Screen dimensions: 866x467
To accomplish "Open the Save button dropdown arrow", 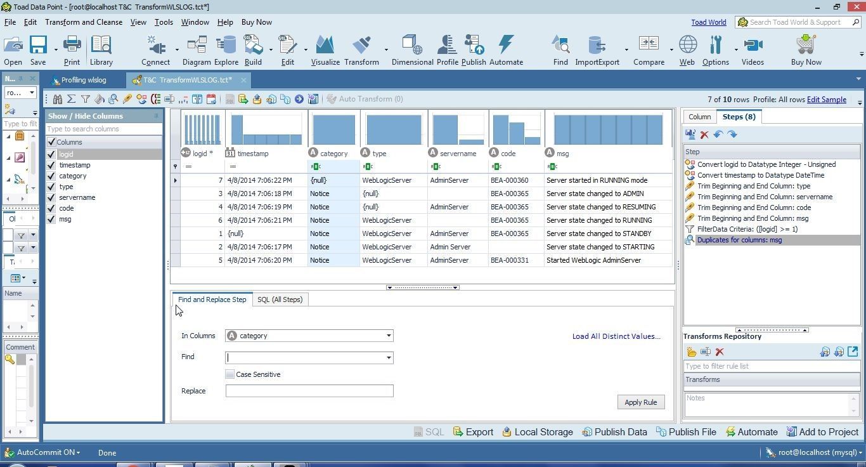I will [x=56, y=49].
